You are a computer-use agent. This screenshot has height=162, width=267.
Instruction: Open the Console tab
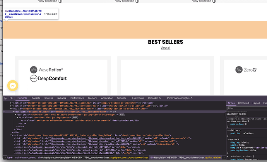[36, 98]
